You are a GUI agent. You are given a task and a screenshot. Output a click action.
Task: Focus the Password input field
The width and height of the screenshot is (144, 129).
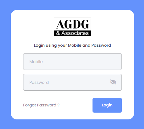coord(72,82)
